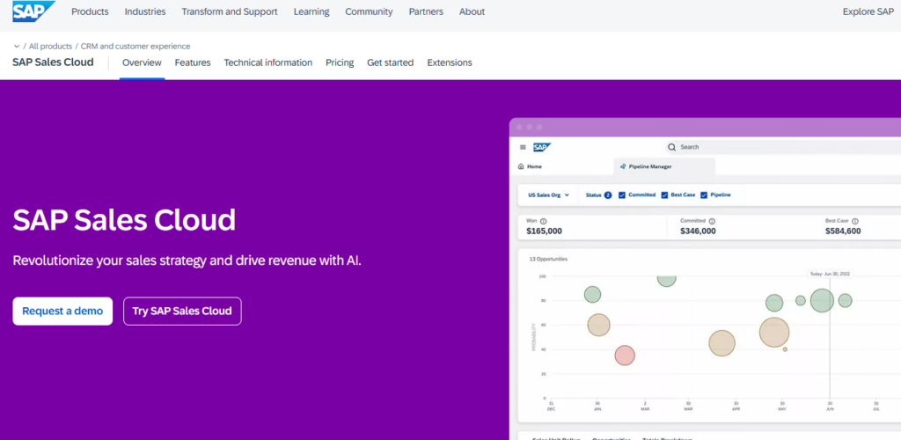Open the Pricing tab
Screen dimensions: 901x440
340,62
